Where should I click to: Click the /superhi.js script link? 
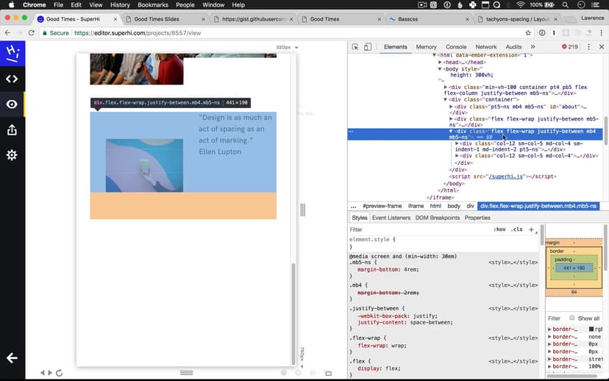(509, 177)
